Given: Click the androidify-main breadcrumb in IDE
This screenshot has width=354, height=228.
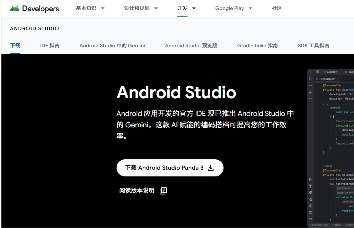Looking at the screenshot, I should point(319,225).
